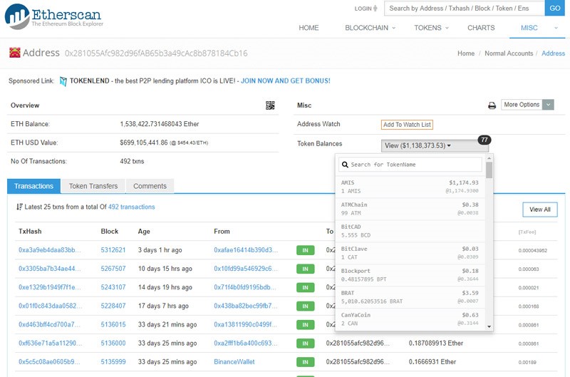
Task: Click the token list scrollbar thumb
Action: coord(489,170)
